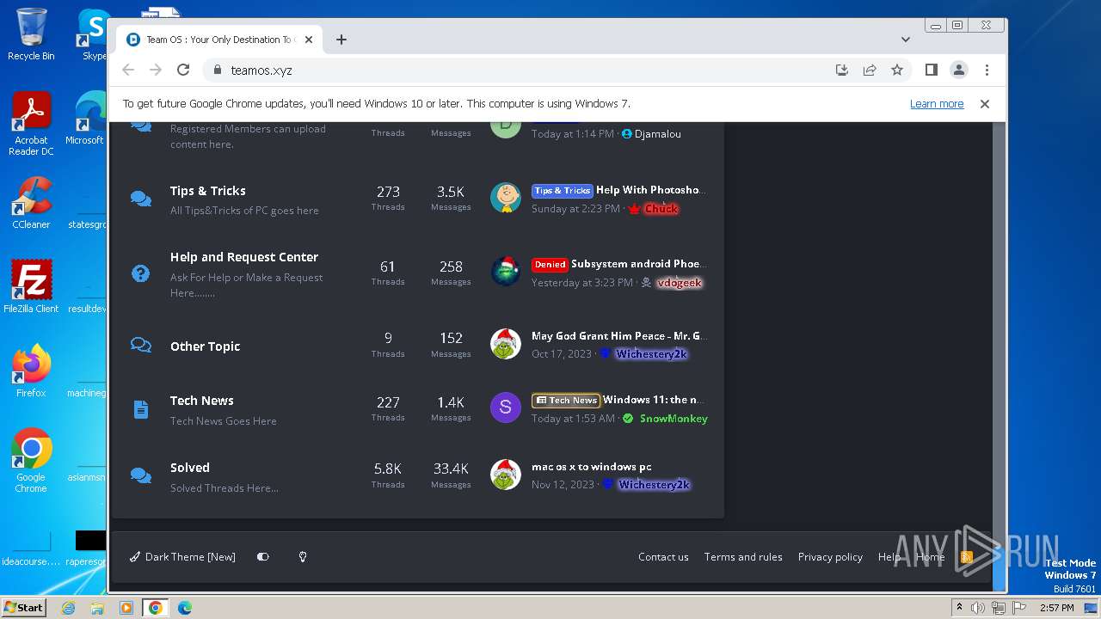Viewport: 1101px width, 619px height.
Task: Open the Subsystem android Phoe... thread
Action: [638, 264]
